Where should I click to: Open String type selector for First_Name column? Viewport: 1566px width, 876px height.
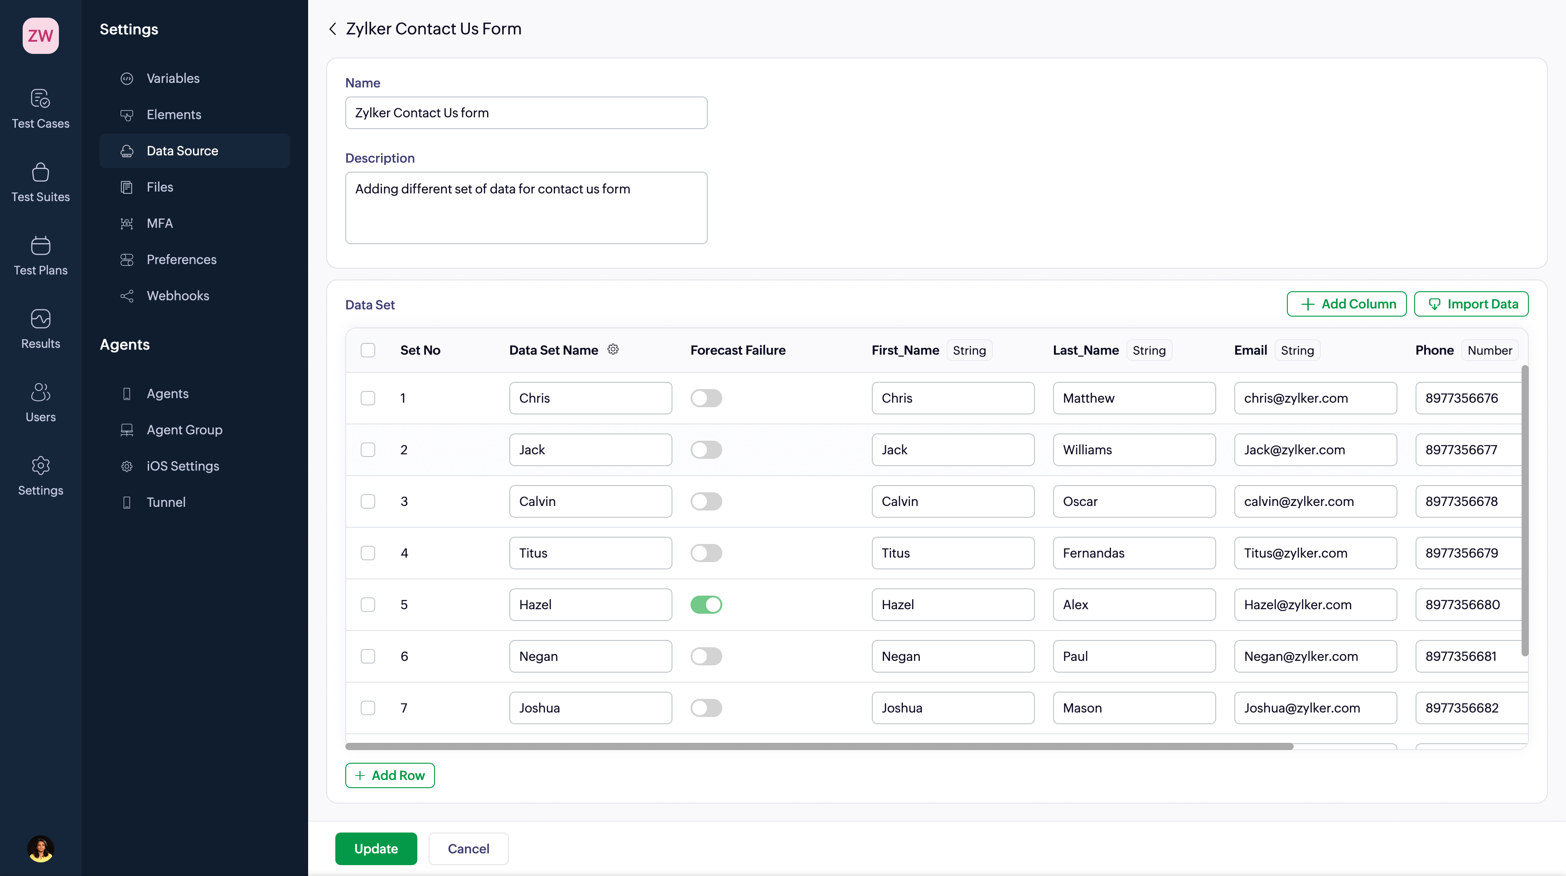(x=969, y=351)
